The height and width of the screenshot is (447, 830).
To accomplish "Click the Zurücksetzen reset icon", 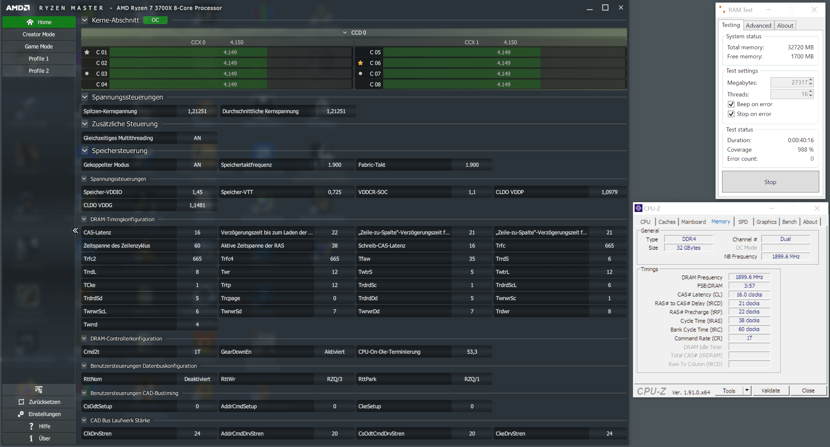I will pos(21,402).
